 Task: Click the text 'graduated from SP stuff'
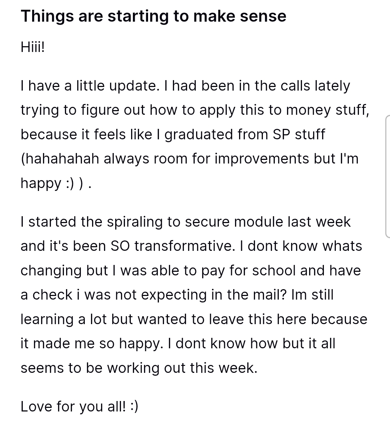coord(244,134)
